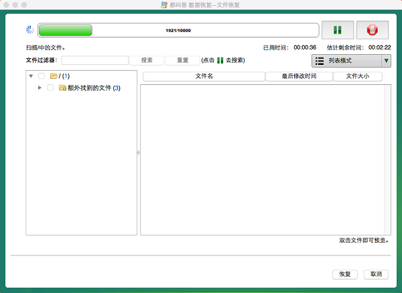Sort by the 最后修改时间 column header
Viewport: 402px width, 293px height.
point(299,76)
